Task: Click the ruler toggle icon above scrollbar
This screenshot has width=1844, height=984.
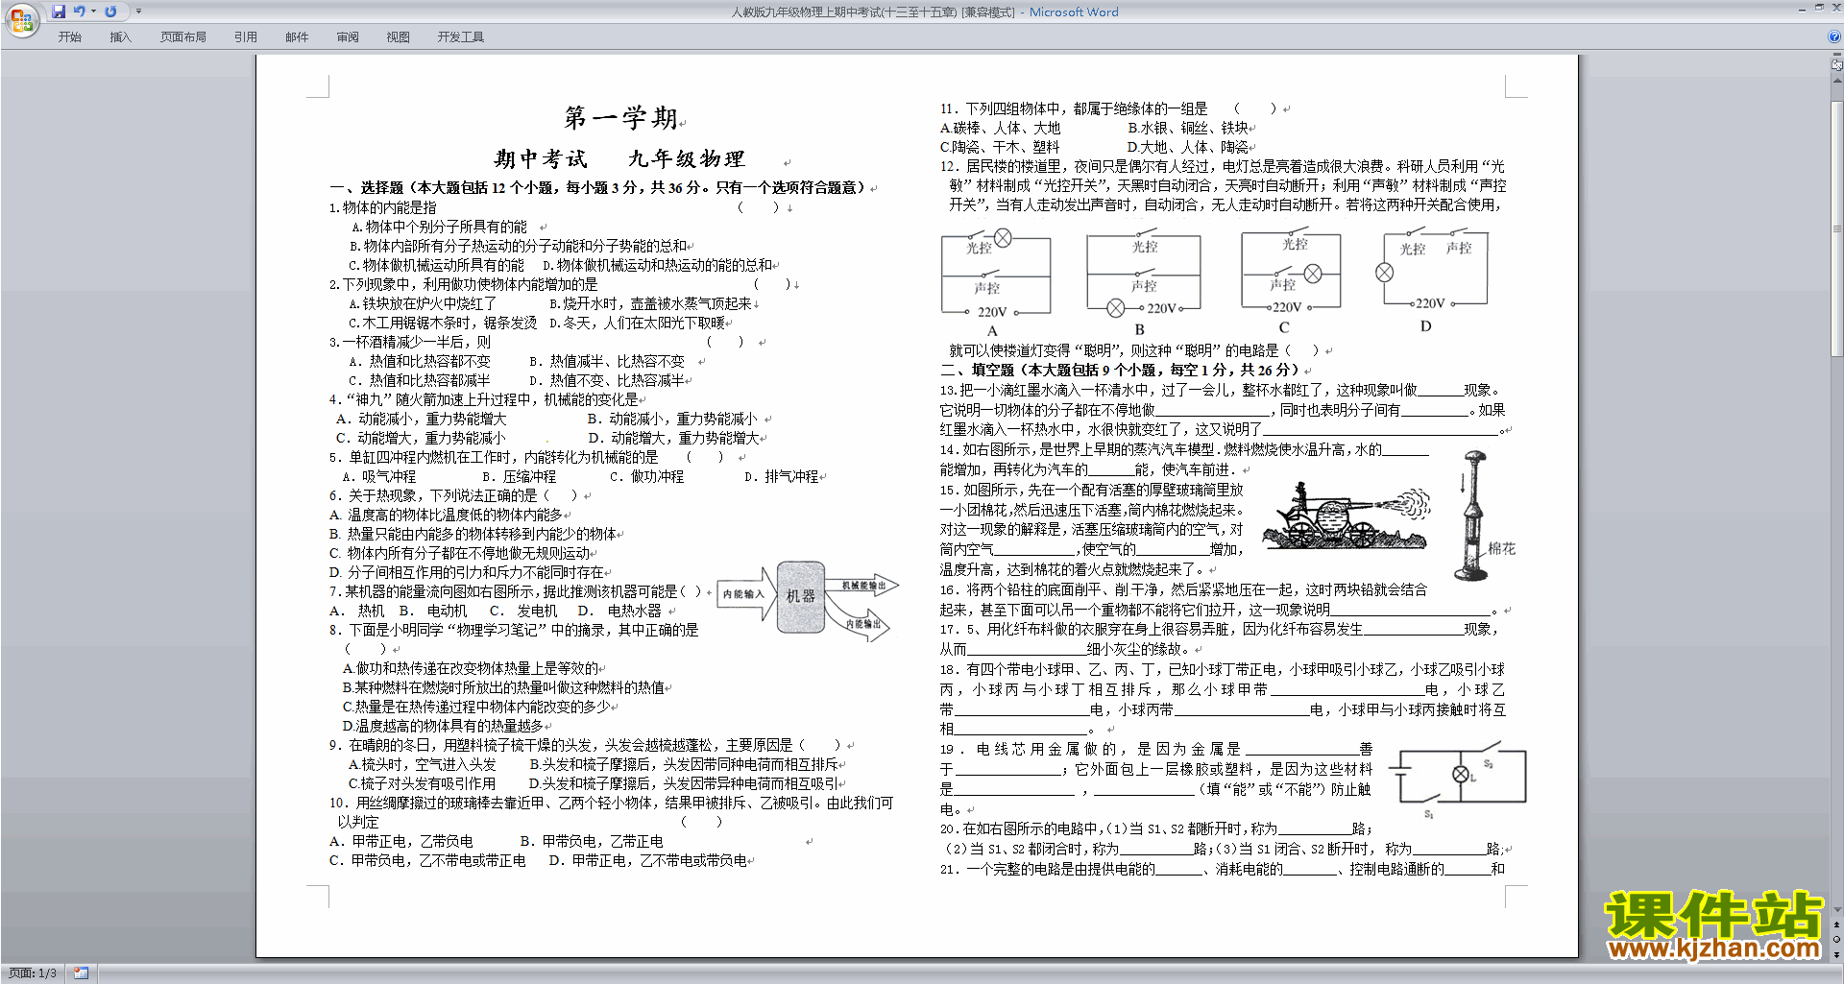Action: 1837,66
